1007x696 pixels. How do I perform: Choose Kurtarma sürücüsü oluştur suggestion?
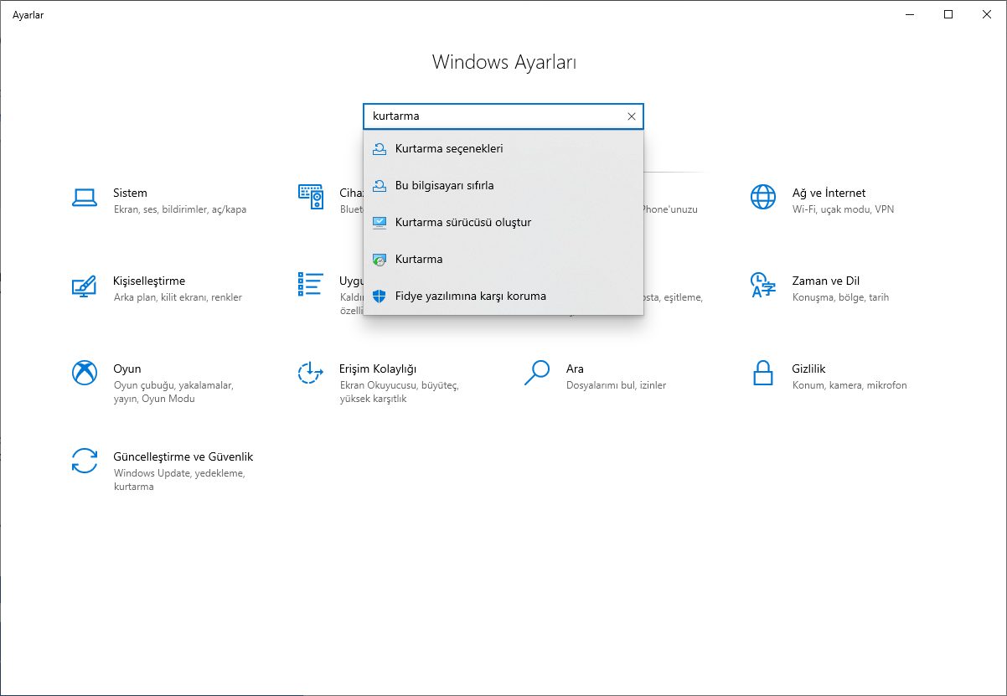(503, 223)
